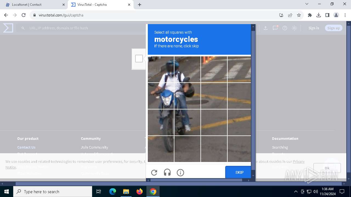Click the taskbar search box
This screenshot has height=197, width=351.
pyautogui.click(x=53, y=192)
